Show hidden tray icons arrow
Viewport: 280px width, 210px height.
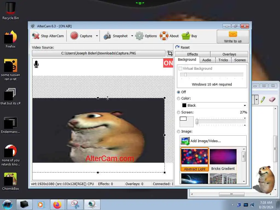(x=232, y=205)
